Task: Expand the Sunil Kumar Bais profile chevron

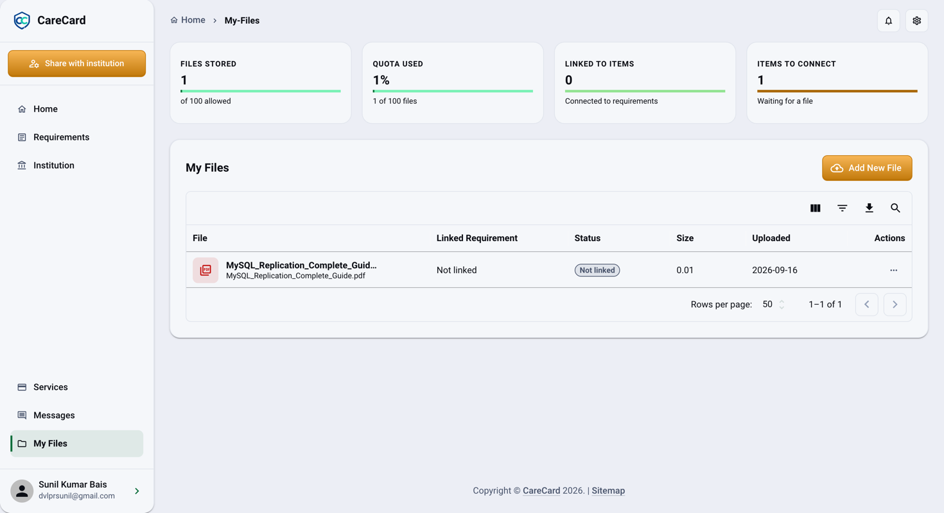Action: click(137, 491)
